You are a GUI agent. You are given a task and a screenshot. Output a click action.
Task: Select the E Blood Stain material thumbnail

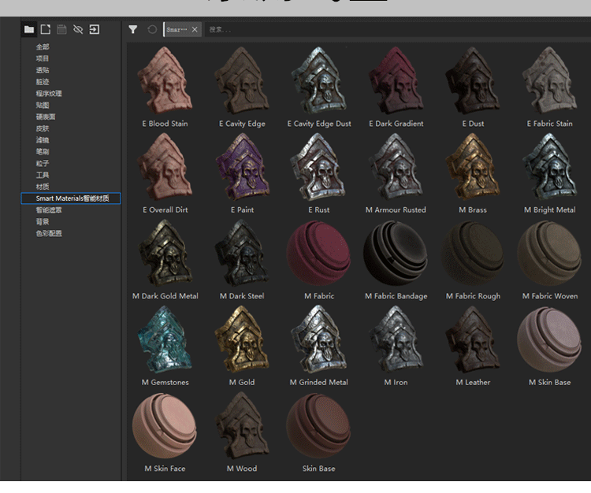(x=165, y=81)
